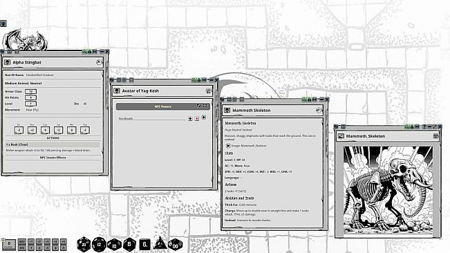Click the token icon beside Alpha Stingbat title
Screen dimensions: 450x253
[x=99, y=62]
